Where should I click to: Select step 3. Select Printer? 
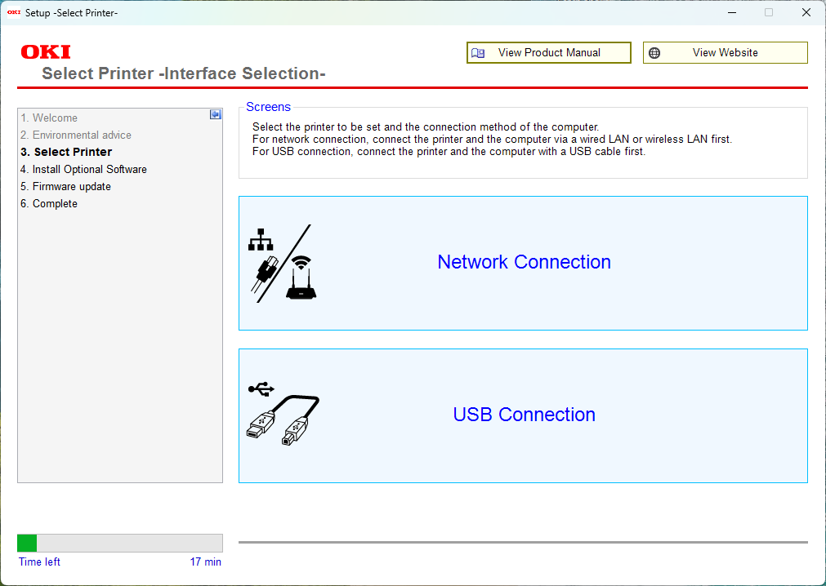click(66, 152)
